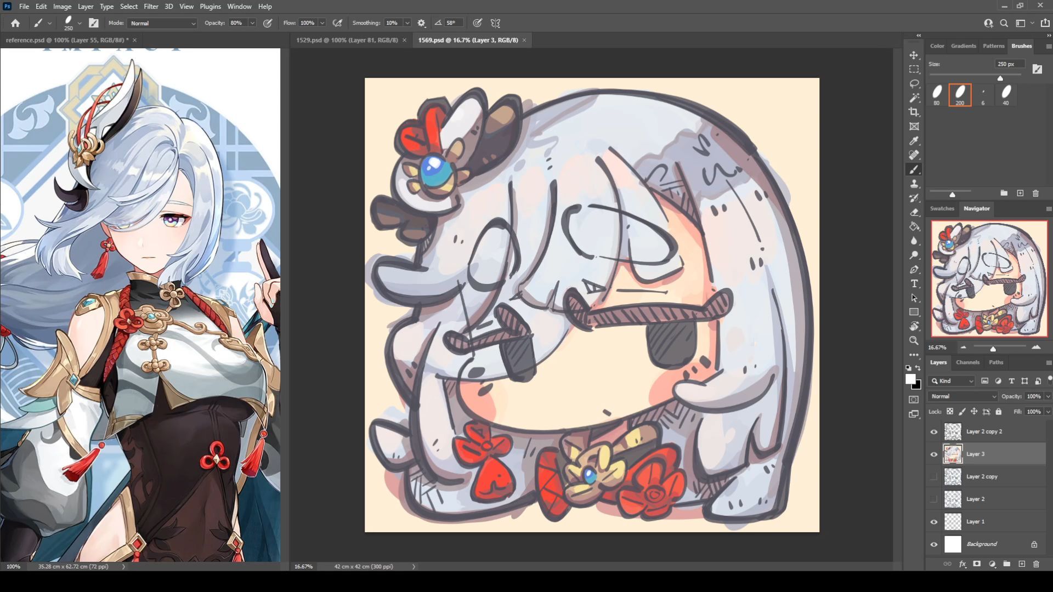This screenshot has height=592, width=1053.
Task: Switch to the Channels tab
Action: pos(967,362)
